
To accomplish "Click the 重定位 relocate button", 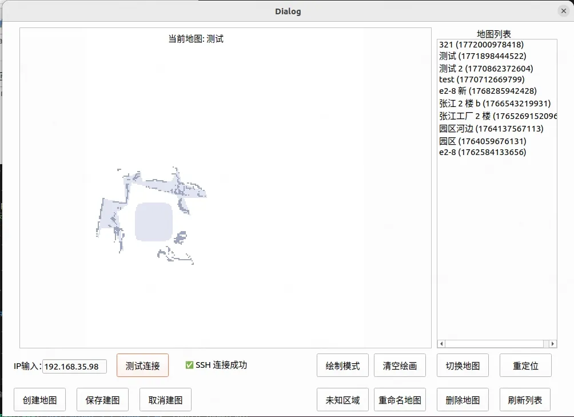I will point(525,366).
